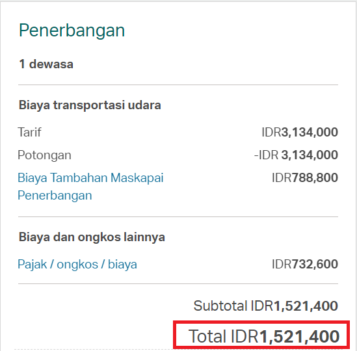
Task: Click the word Penerbangan in the blue link
Action: pos(55,196)
